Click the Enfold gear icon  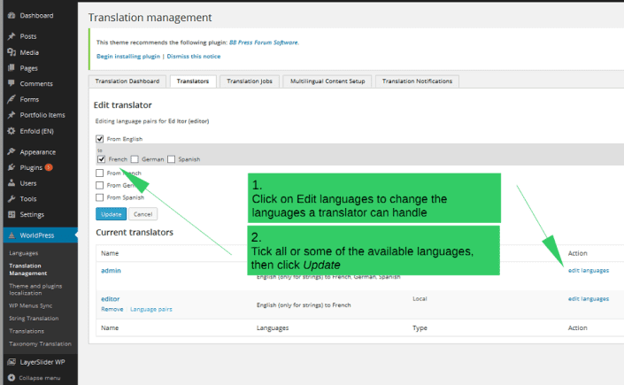pyautogui.click(x=12, y=131)
